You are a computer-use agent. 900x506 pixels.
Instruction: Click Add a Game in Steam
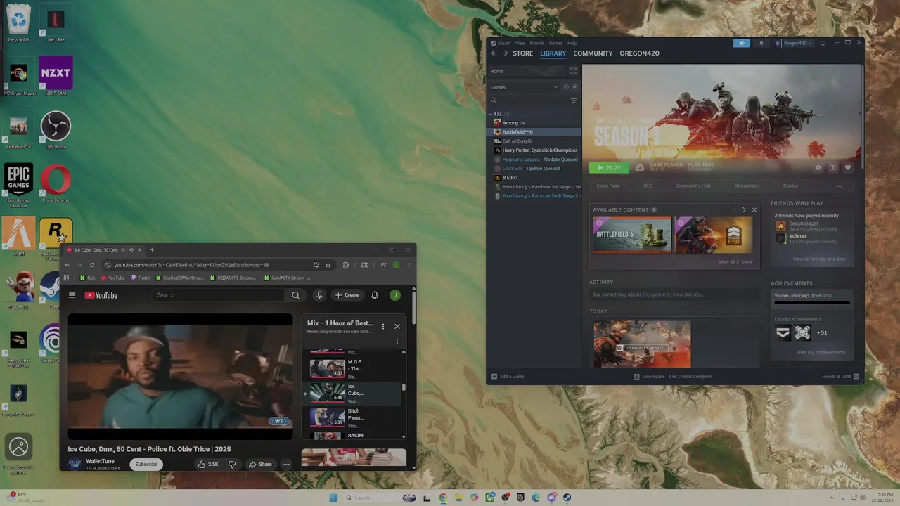click(508, 377)
